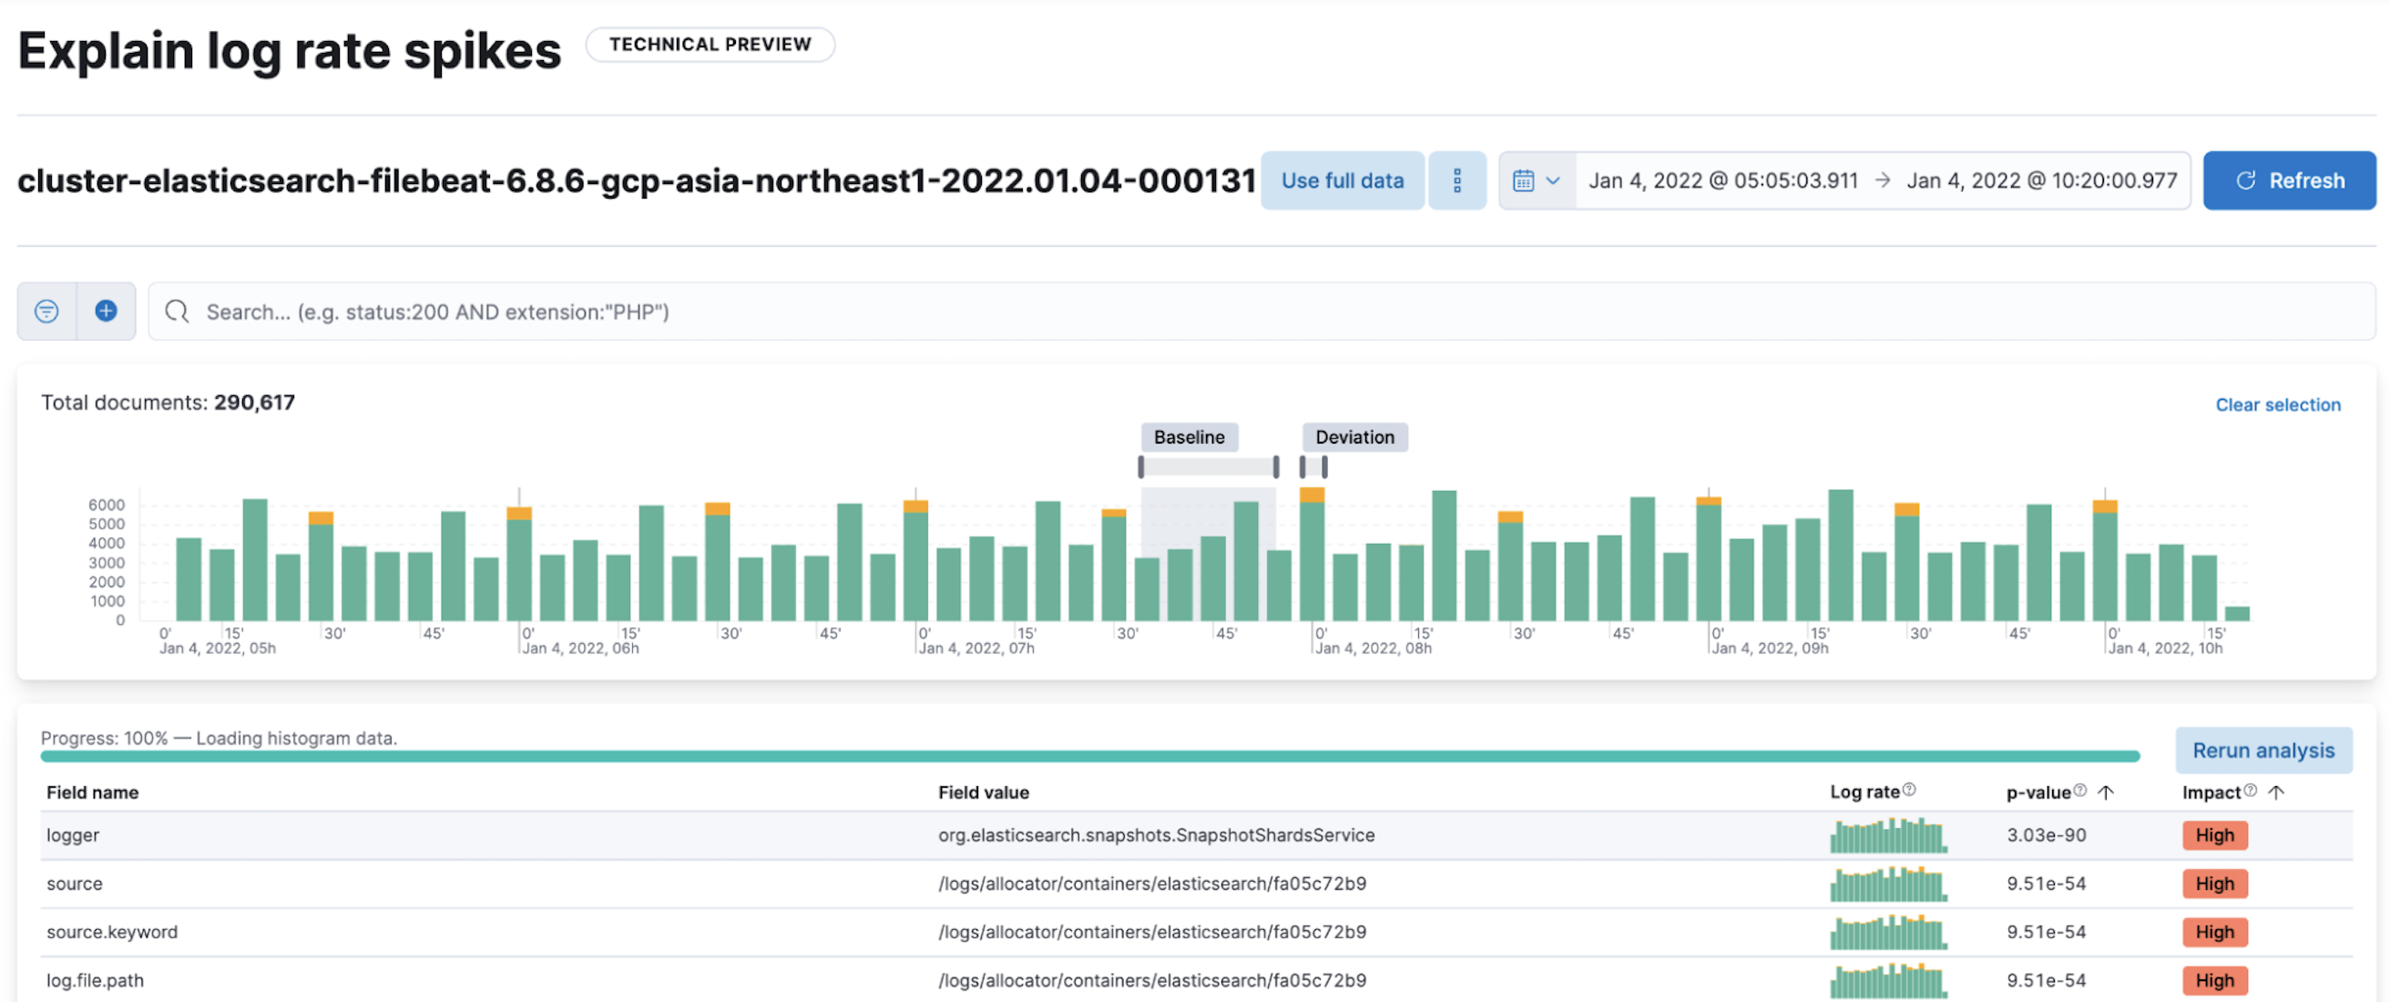Viewport: 2390px width, 1002px height.
Task: Open the saved queries filter menu icon
Action: pyautogui.click(x=46, y=311)
